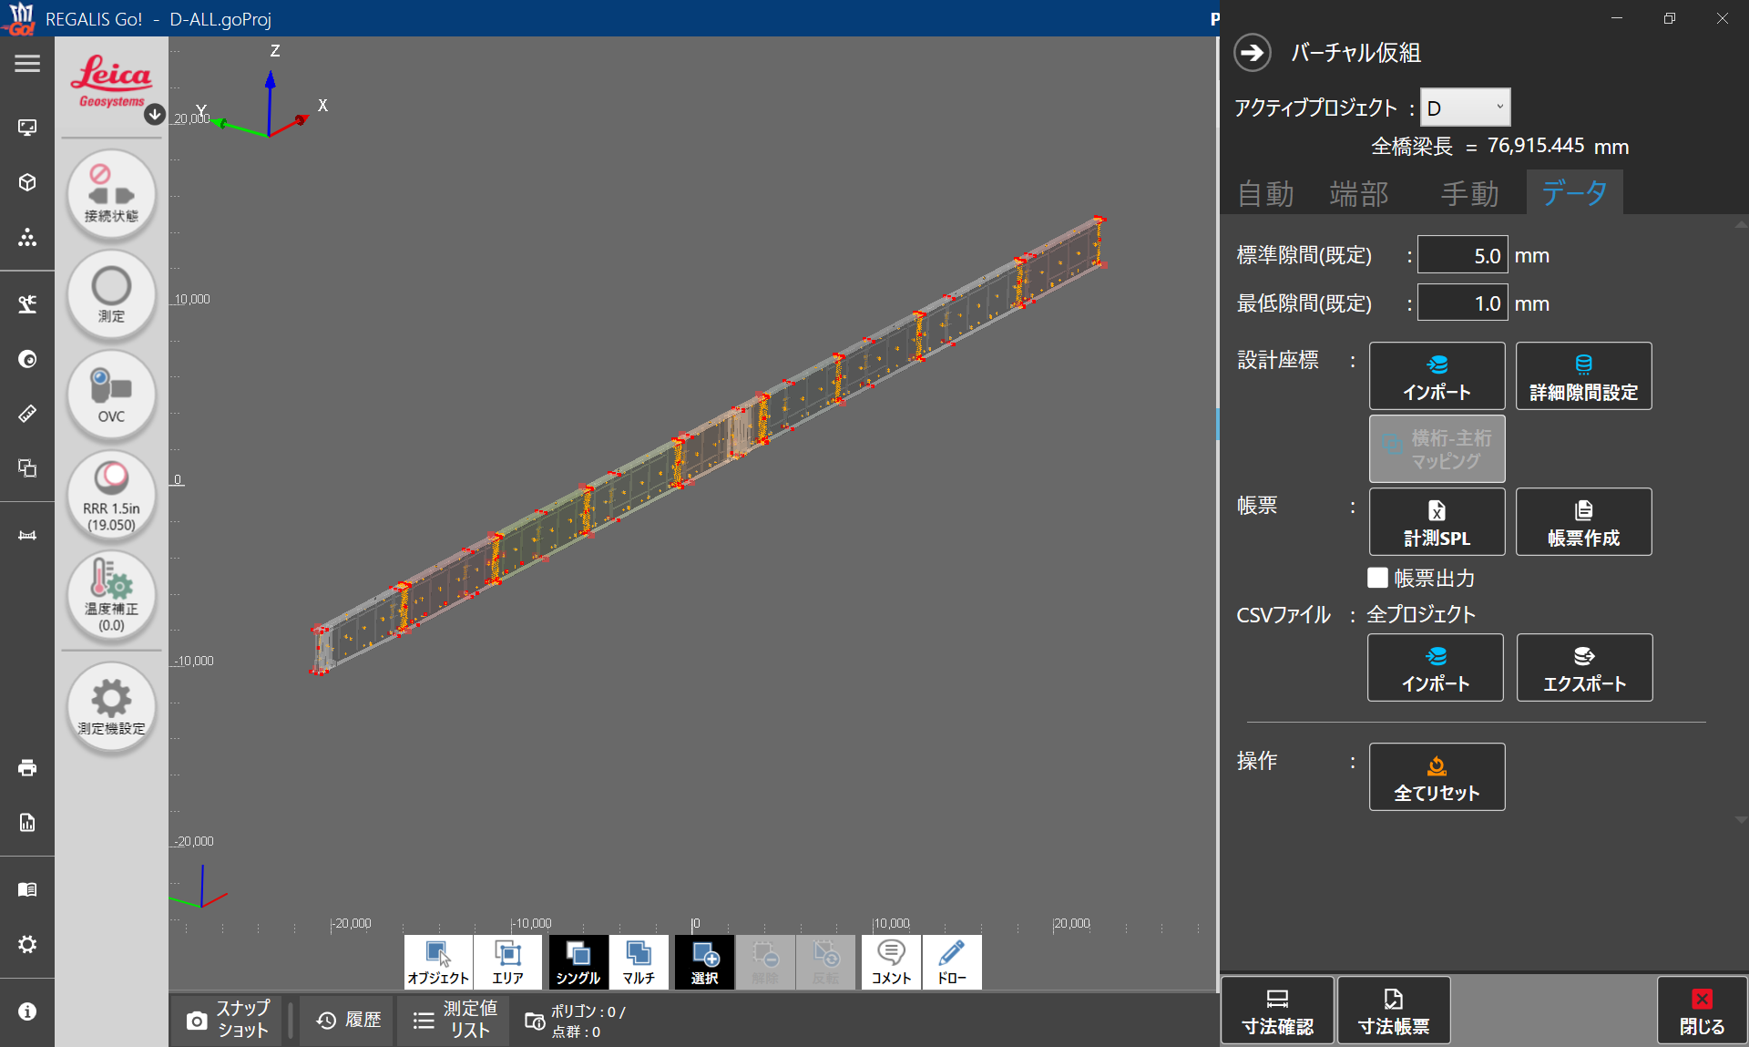Select the ドロー draw pencil tool
Screen dimensions: 1749x1047
[952, 962]
